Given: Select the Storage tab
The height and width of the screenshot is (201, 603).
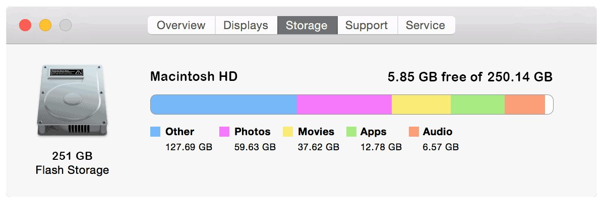Looking at the screenshot, I should [307, 25].
